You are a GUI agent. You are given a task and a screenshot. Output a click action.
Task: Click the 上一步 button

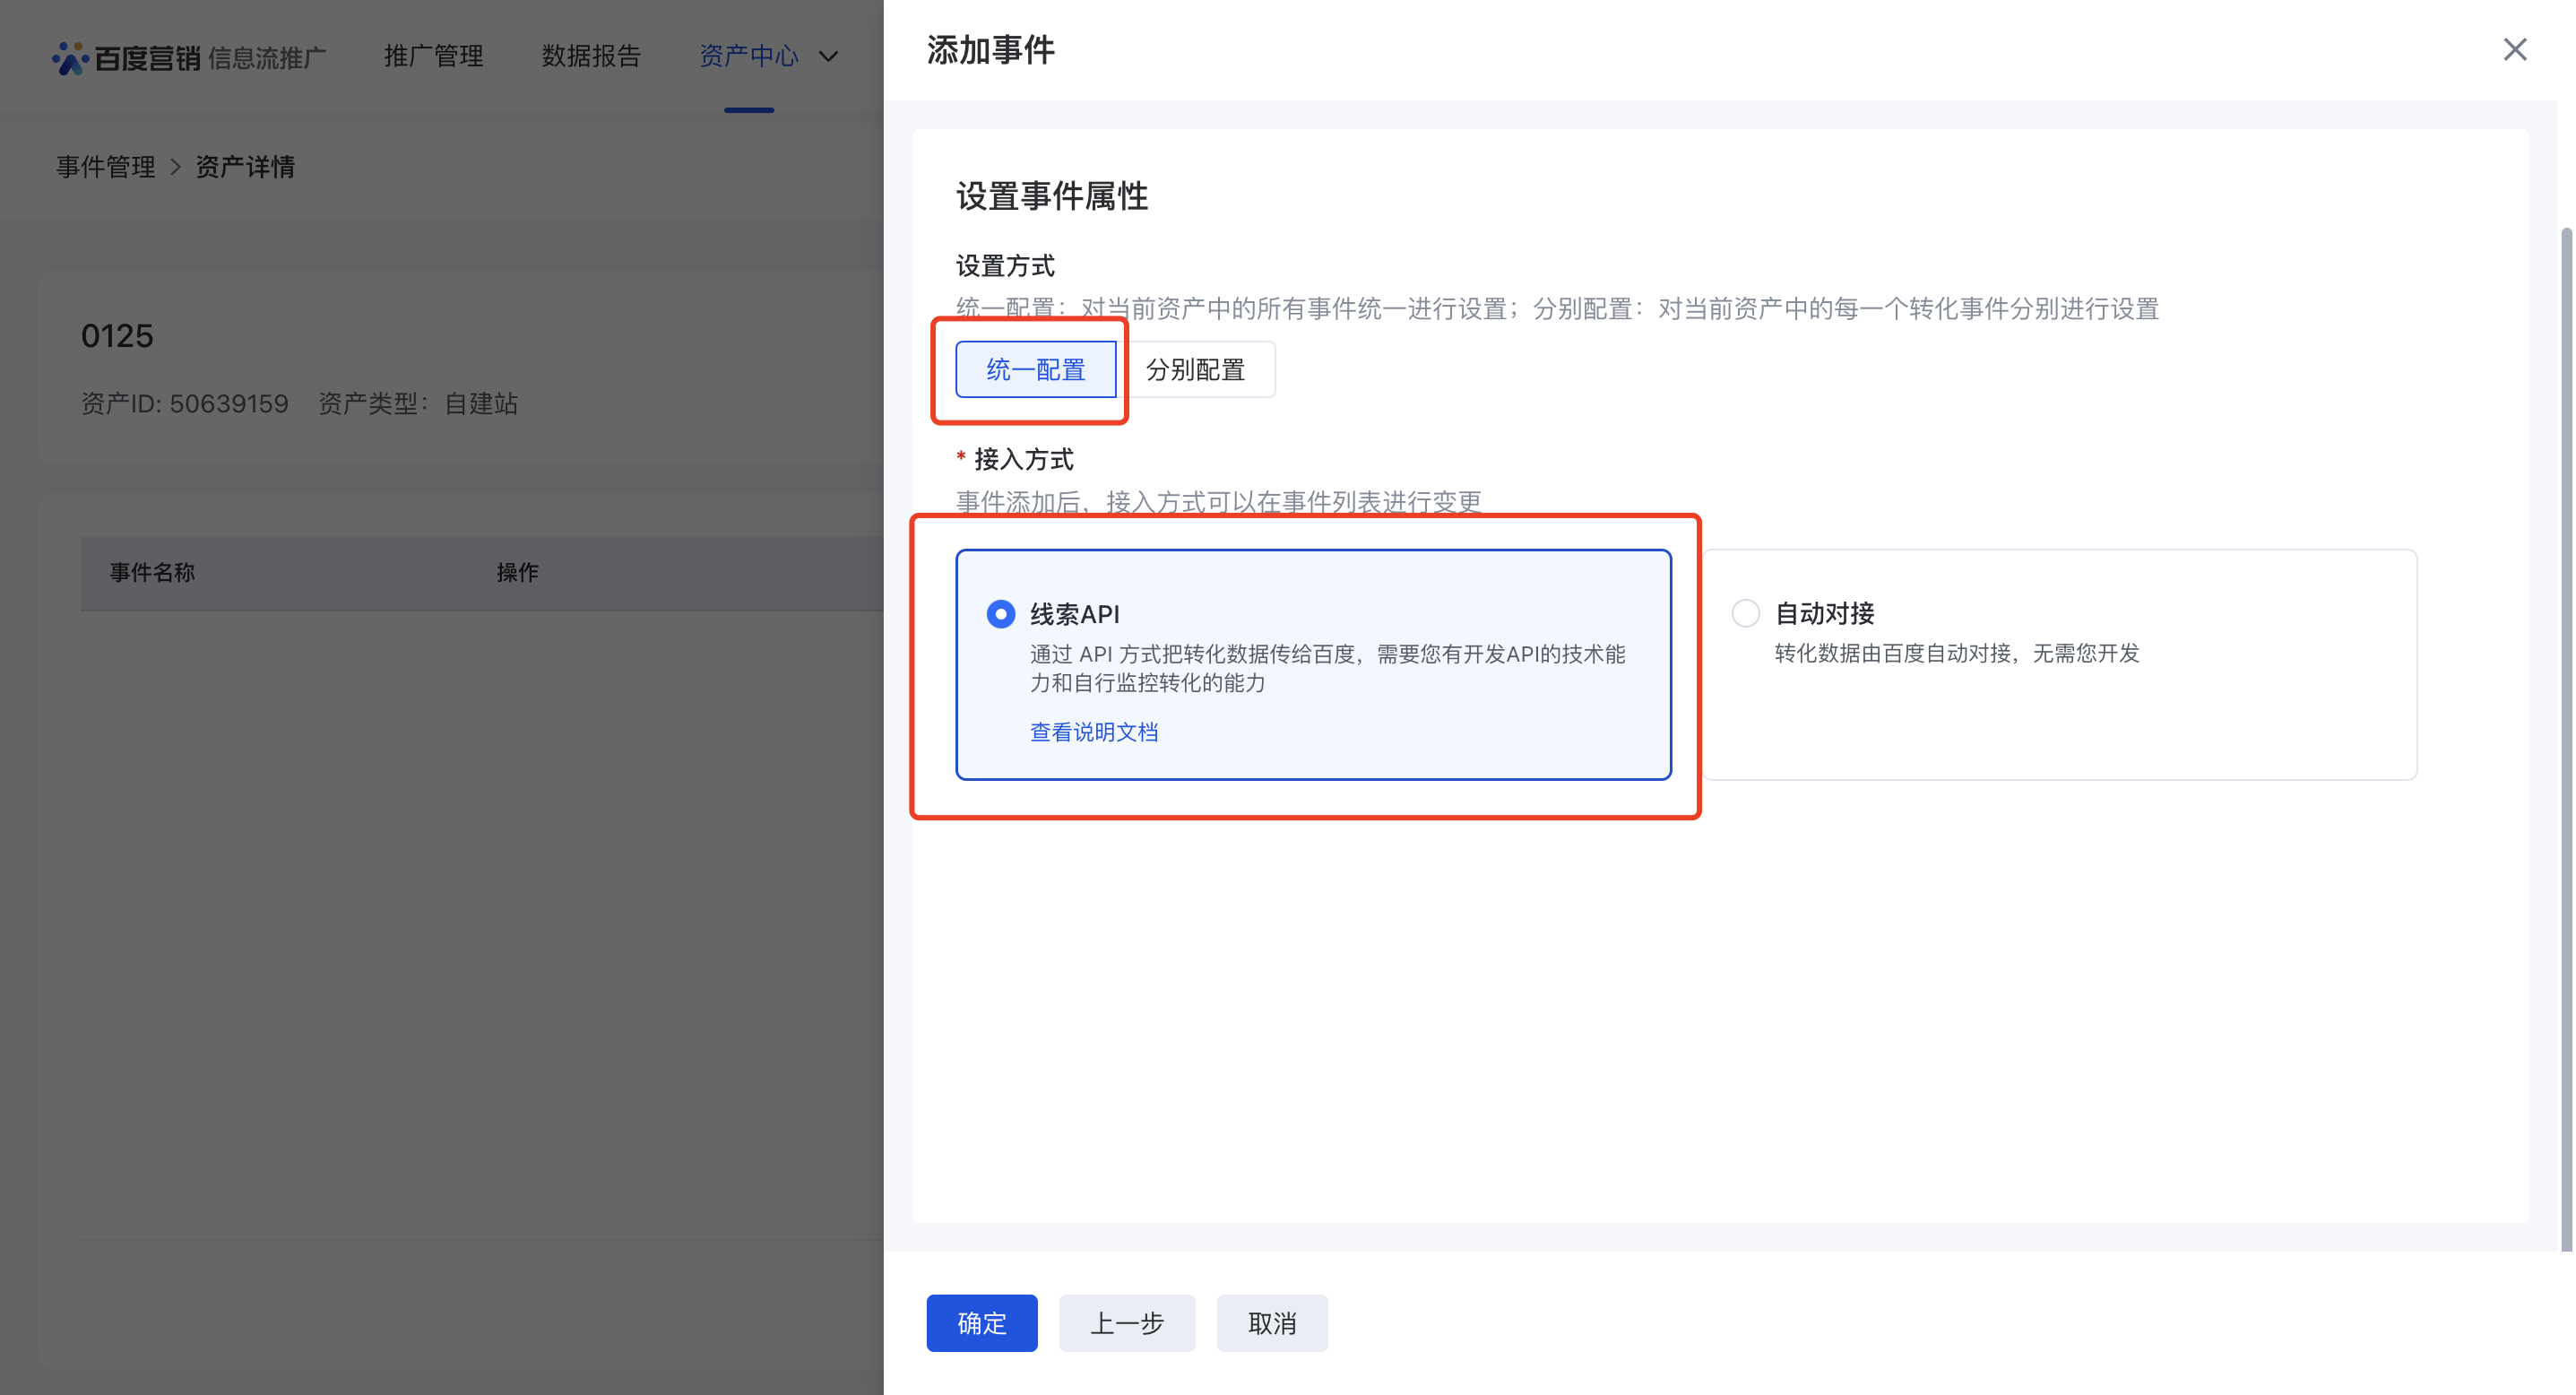(x=1127, y=1322)
